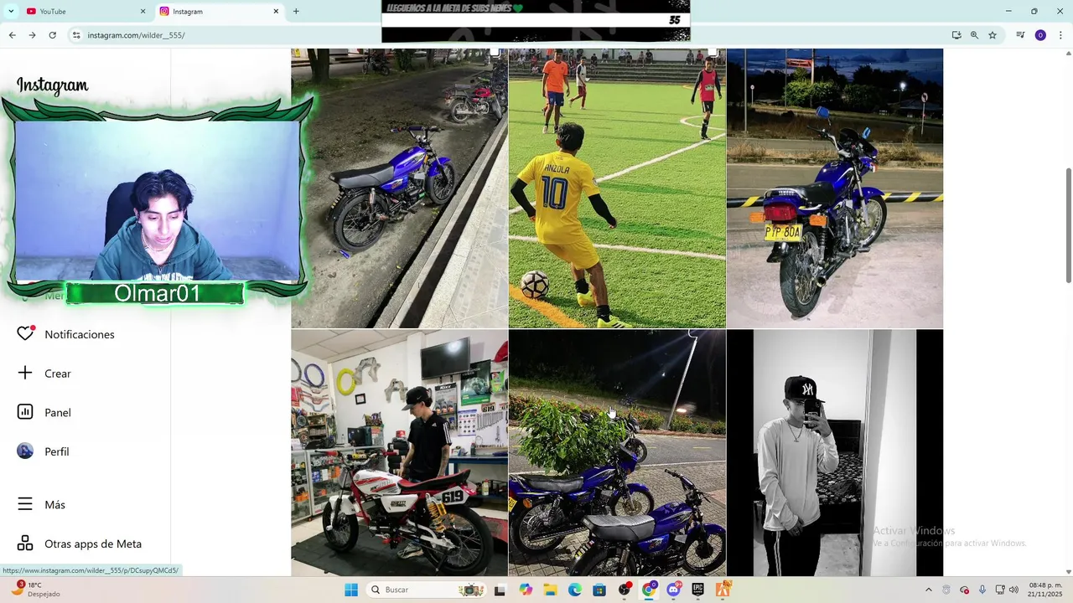Switch to Google Chrome in the taskbar
The width and height of the screenshot is (1073, 603).
(649, 590)
